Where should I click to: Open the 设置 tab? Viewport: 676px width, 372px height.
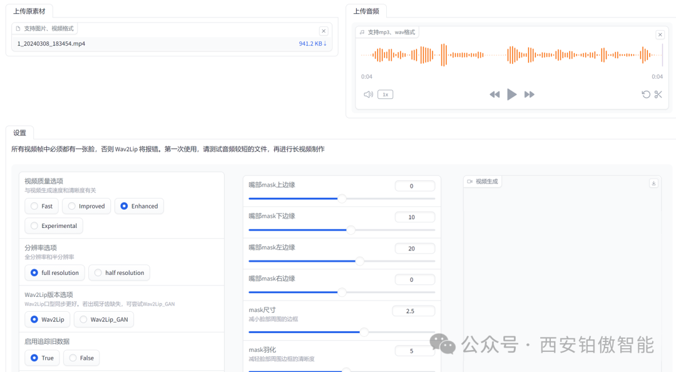pos(19,132)
